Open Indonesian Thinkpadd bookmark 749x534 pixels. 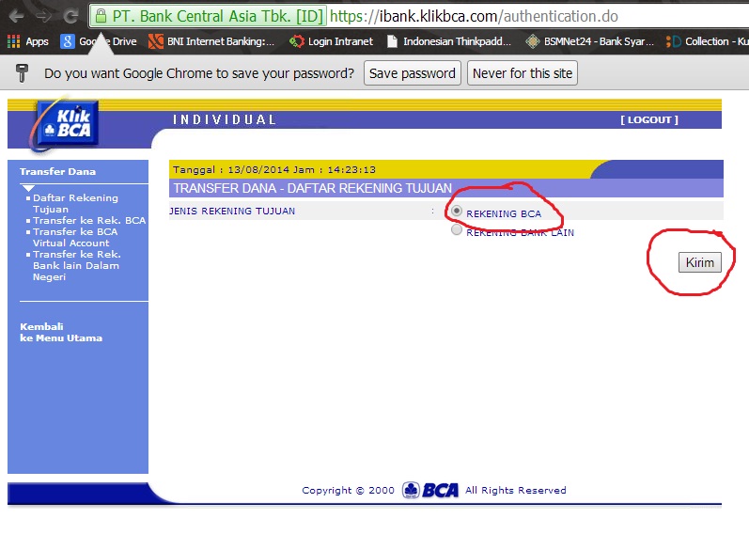coord(448,41)
